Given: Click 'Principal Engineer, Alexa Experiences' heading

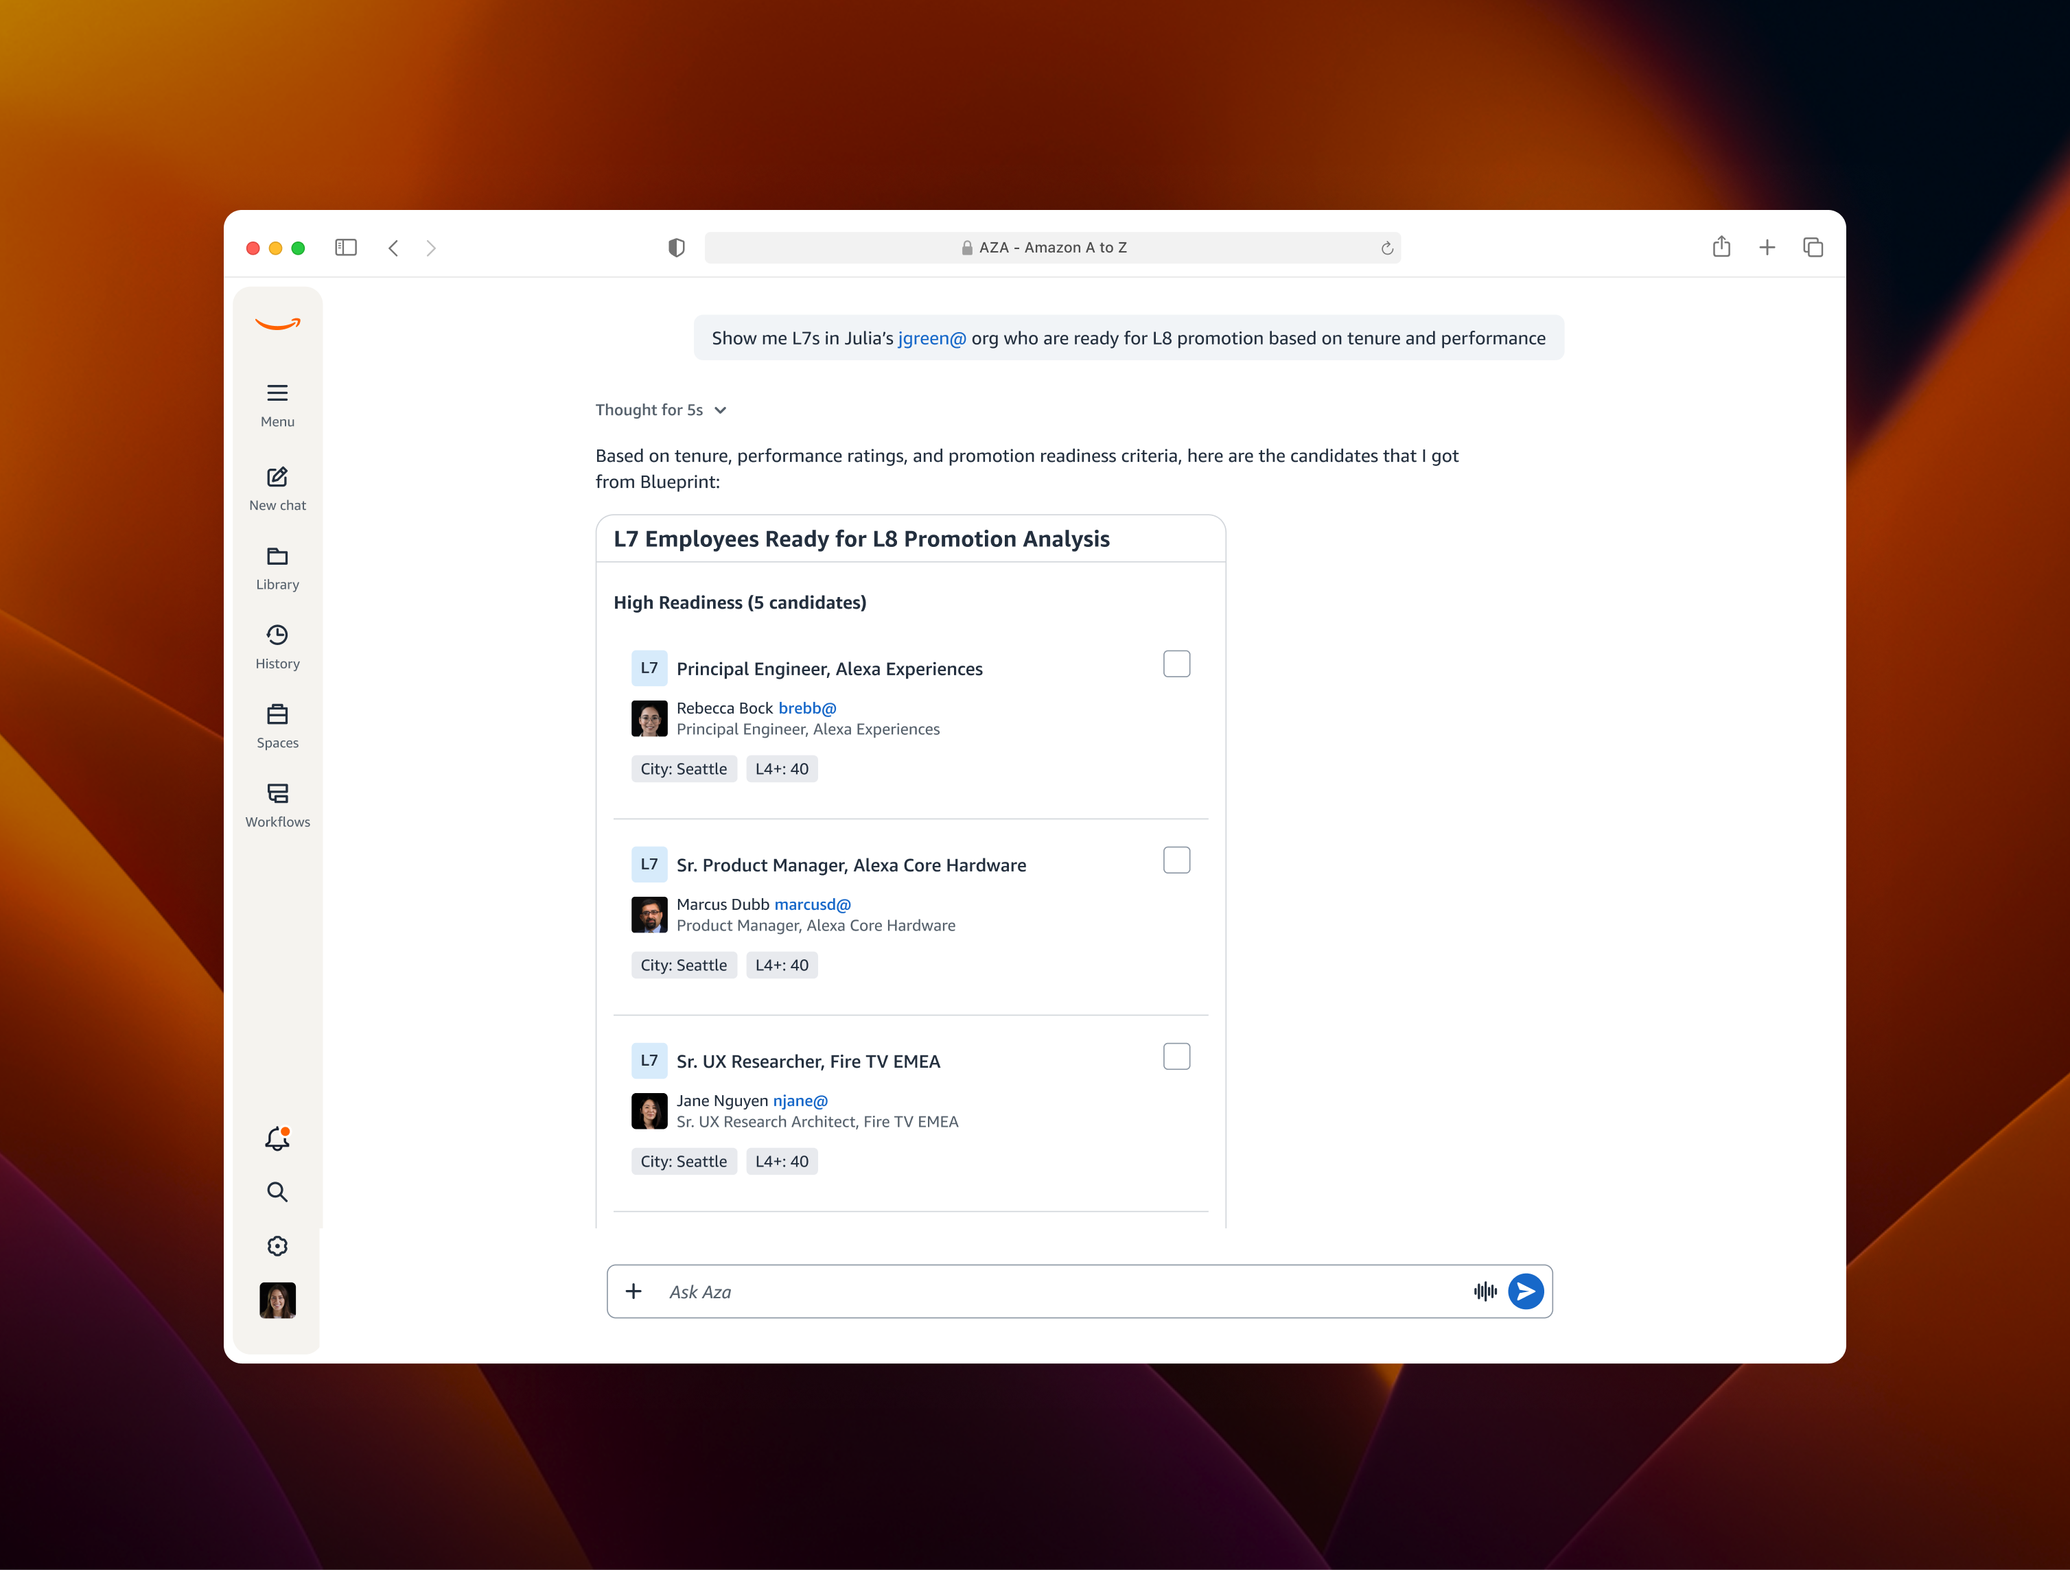Looking at the screenshot, I should click(x=829, y=669).
